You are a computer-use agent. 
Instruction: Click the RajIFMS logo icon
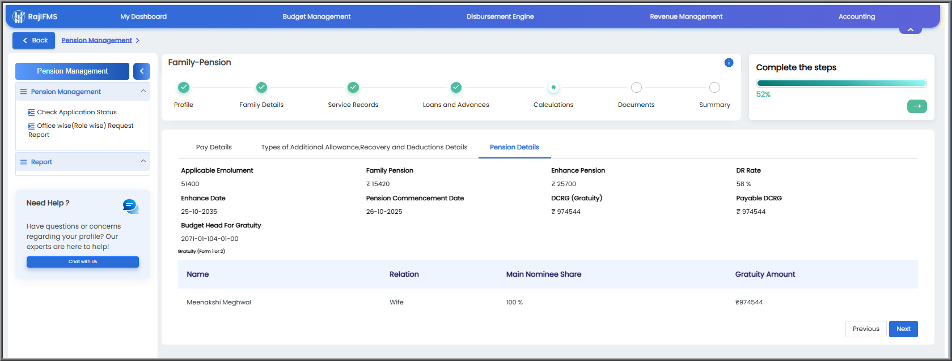19,17
